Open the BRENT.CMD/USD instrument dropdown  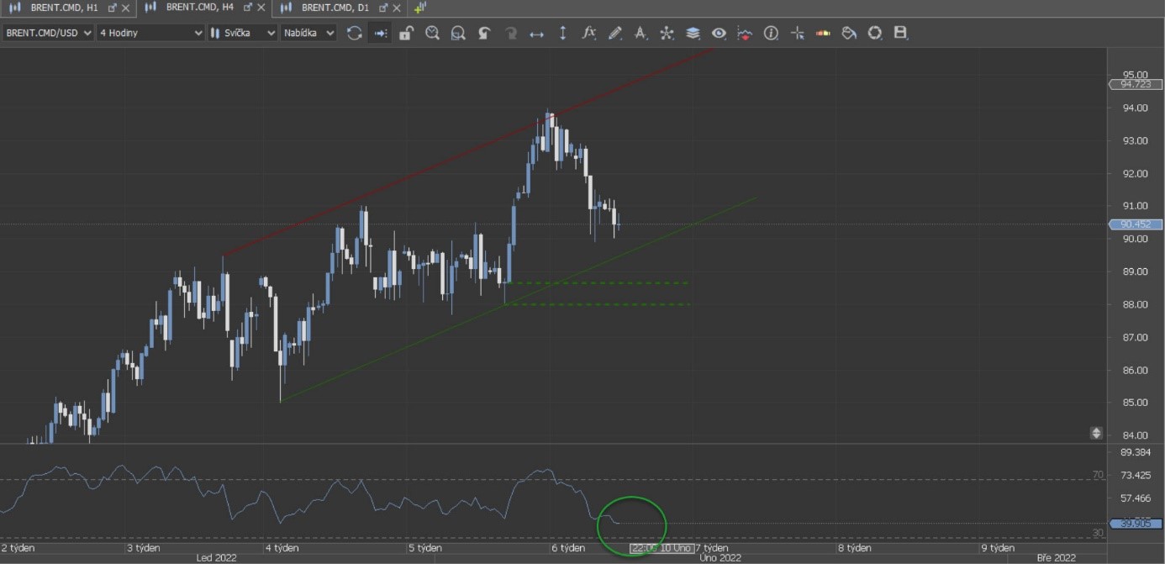coord(48,33)
